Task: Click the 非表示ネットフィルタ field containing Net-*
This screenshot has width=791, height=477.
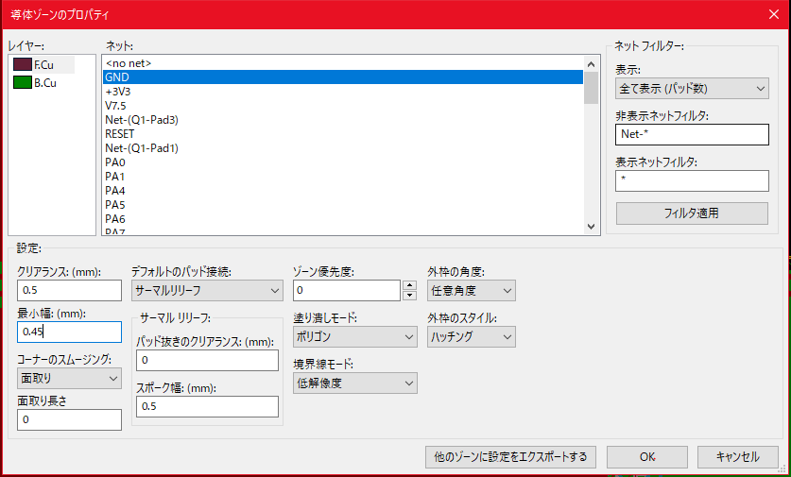Action: click(x=692, y=135)
